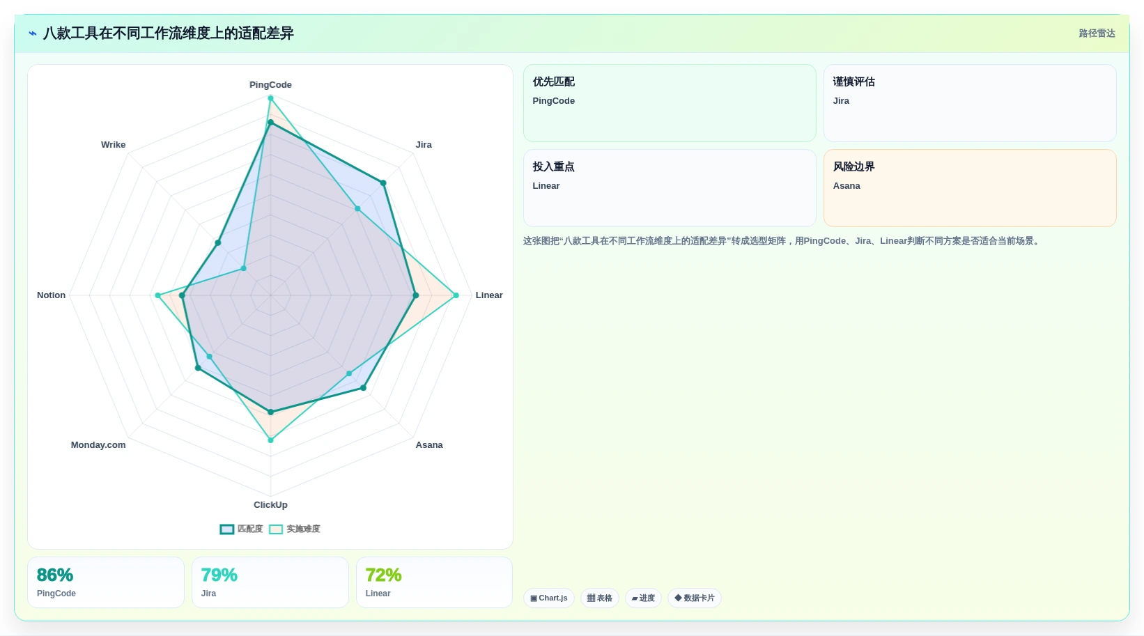Click the 86% PingCode stat card

click(106, 582)
